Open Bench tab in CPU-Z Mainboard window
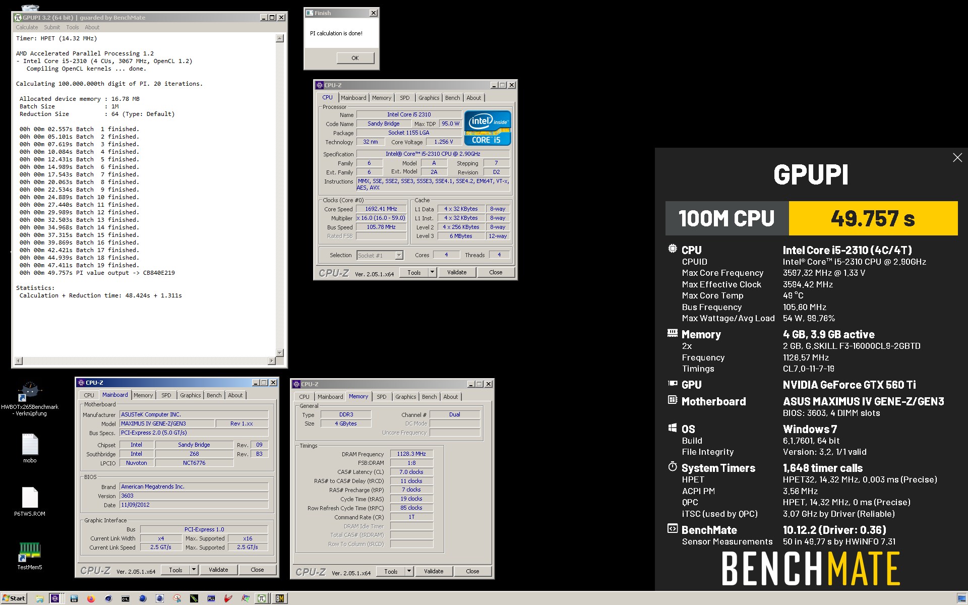The image size is (968, 605). [214, 395]
